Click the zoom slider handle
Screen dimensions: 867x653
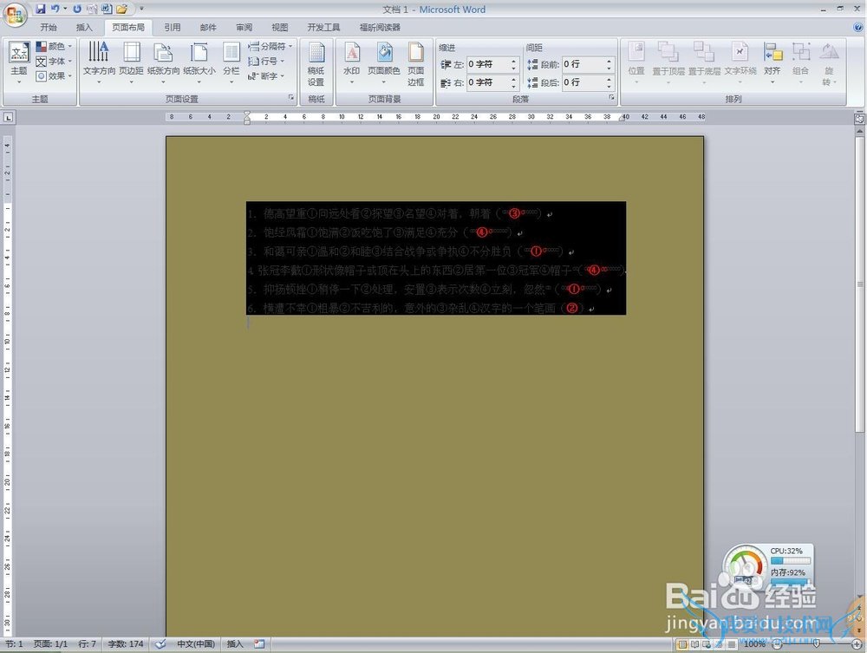point(817,644)
